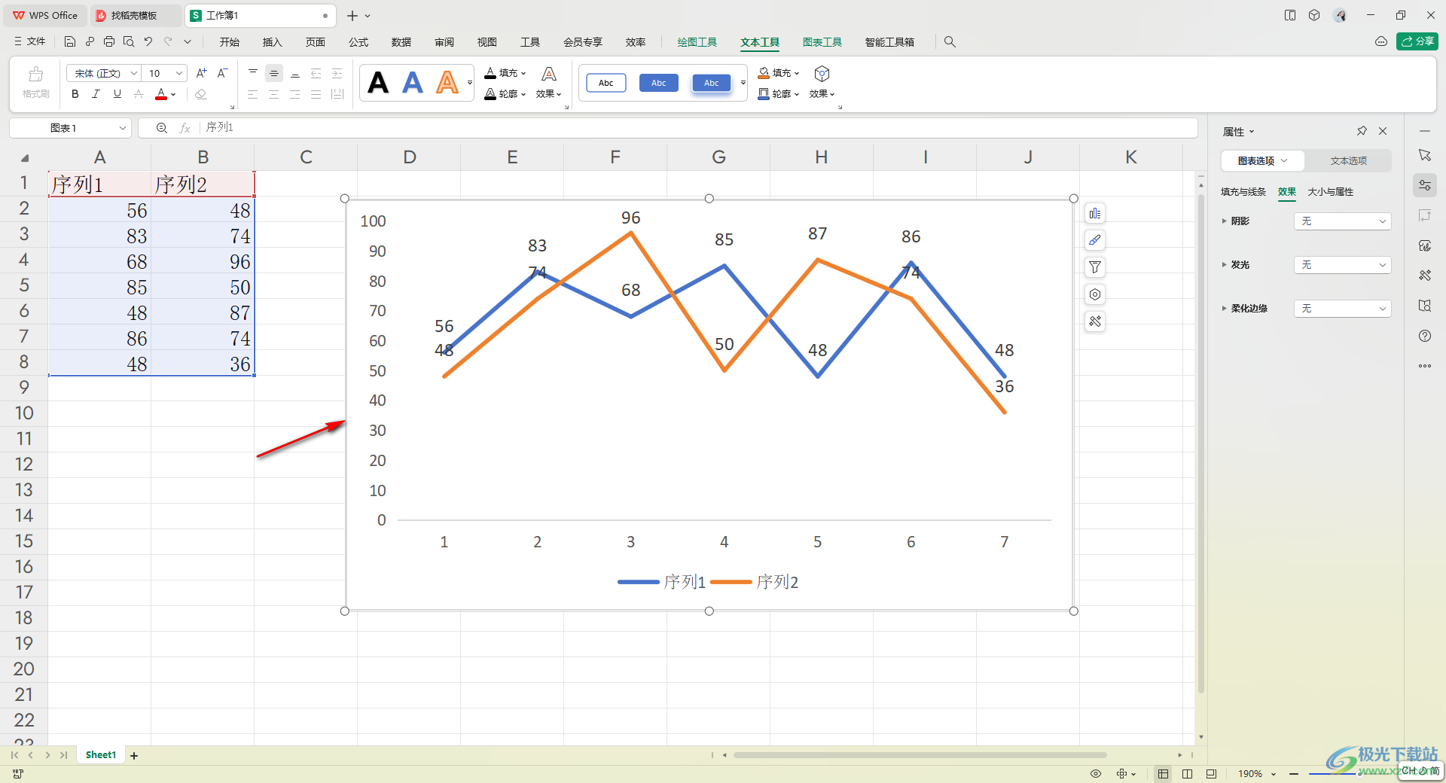Open the more options ellipsis in right sidebar
Image resolution: width=1446 pixels, height=783 pixels.
pyautogui.click(x=1425, y=366)
